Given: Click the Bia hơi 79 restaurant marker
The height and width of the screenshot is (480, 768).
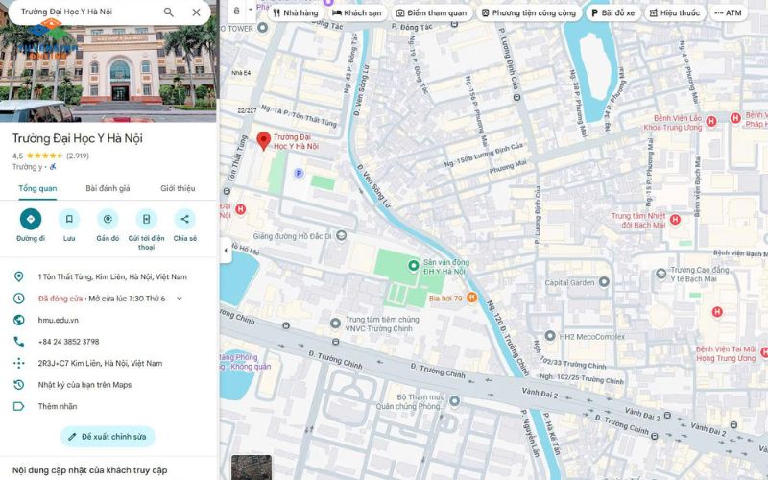Looking at the screenshot, I should 471,298.
